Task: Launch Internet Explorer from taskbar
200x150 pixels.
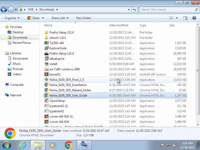Action: [22, 145]
